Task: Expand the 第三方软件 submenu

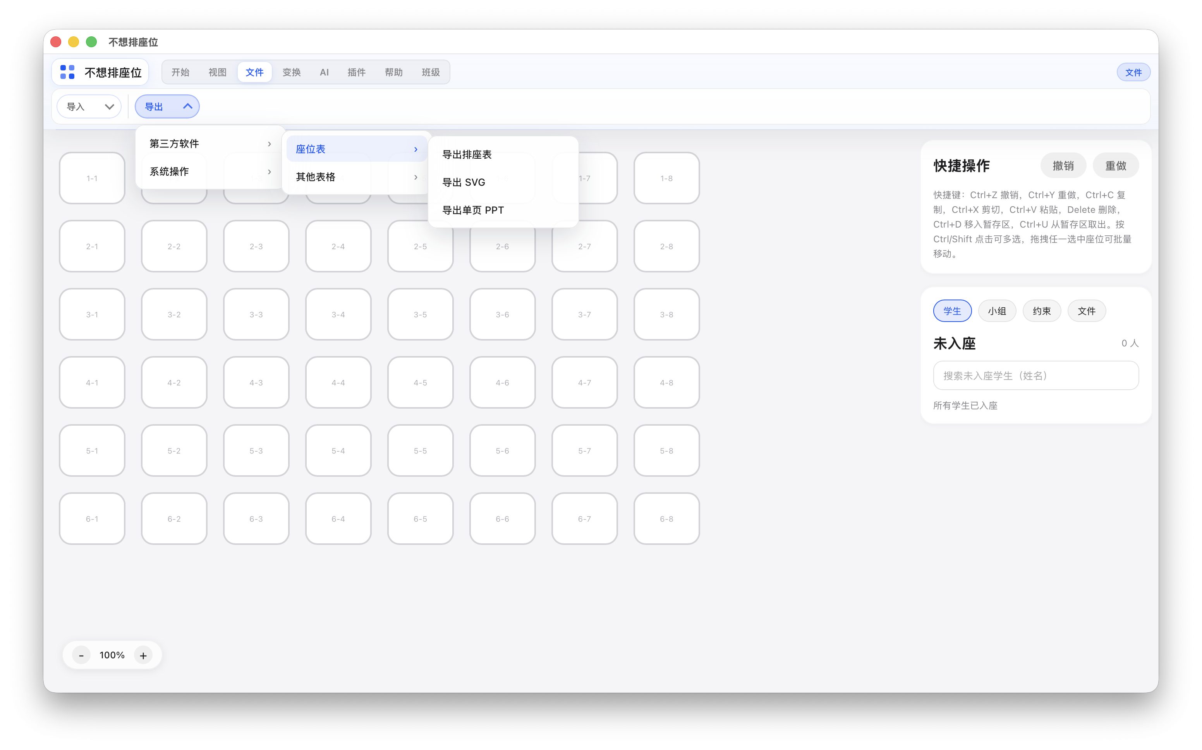Action: [210, 144]
